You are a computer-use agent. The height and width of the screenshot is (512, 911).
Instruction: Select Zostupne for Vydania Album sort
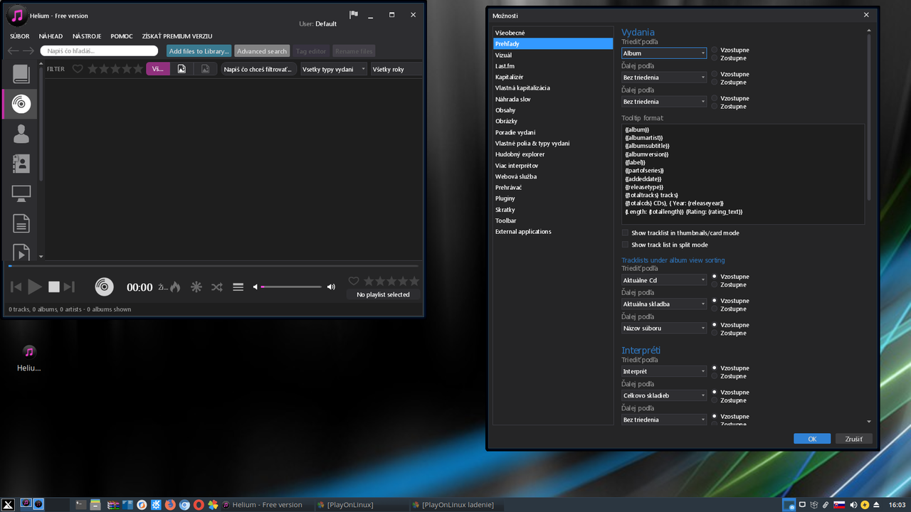click(715, 58)
